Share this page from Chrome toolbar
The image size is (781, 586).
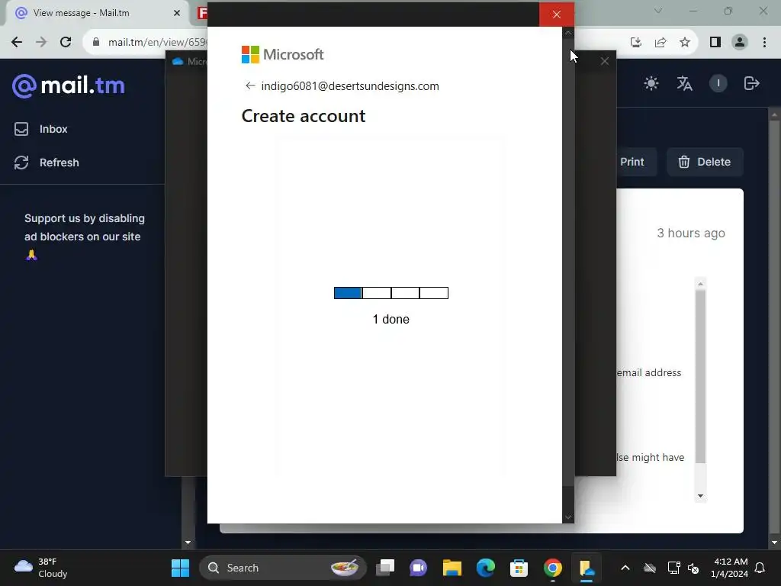coord(660,43)
